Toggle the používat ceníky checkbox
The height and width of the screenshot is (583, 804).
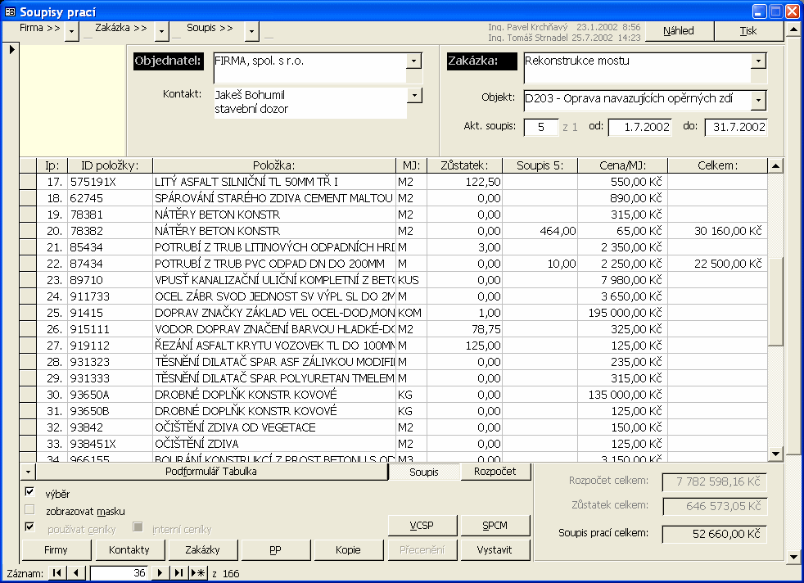coord(30,528)
